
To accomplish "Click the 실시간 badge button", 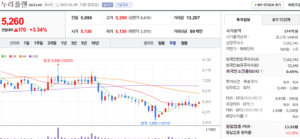I will click(x=107, y=5).
